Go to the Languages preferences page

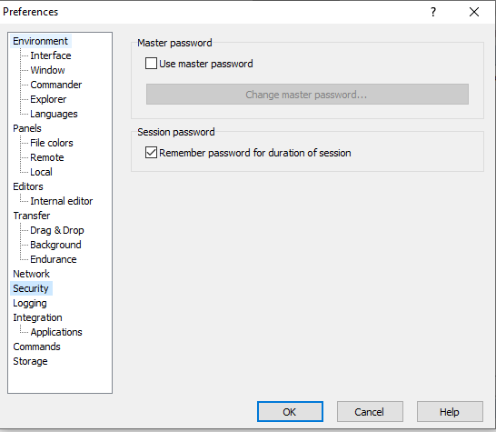tap(54, 114)
